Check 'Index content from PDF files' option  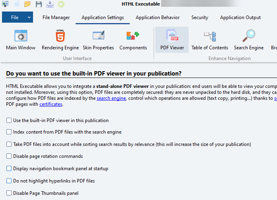pyautogui.click(x=9, y=132)
